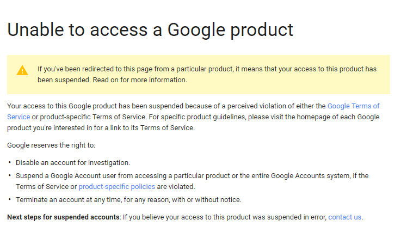The height and width of the screenshot is (232, 401).
Task: Click the 'Unable to access a Google product' heading
Action: [x=150, y=29]
